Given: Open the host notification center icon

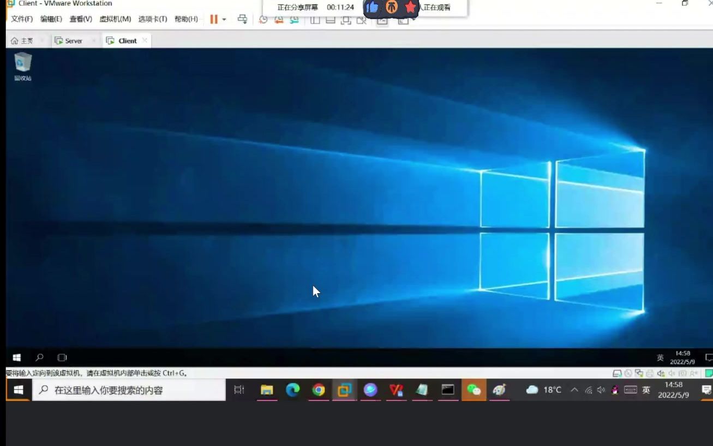Looking at the screenshot, I should pyautogui.click(x=706, y=390).
